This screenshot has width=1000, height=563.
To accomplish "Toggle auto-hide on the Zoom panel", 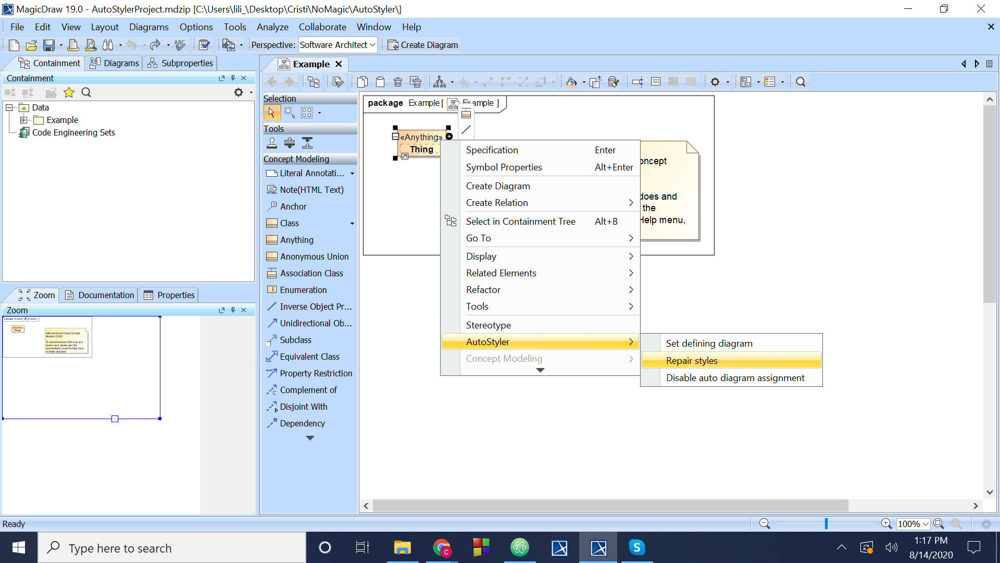I will click(233, 310).
